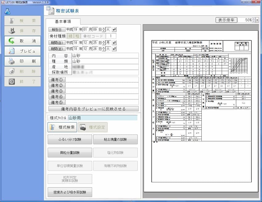
Task: Open 密度および吸水率試験 test form
Action: pos(70,192)
